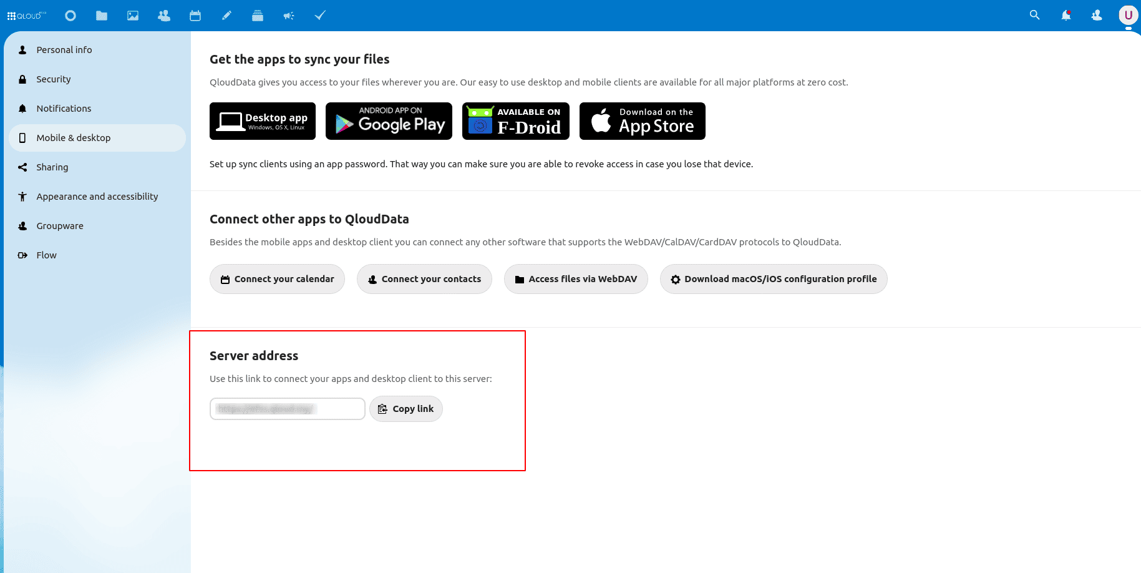Click the Copy link button
This screenshot has height=573, width=1141.
406,409
